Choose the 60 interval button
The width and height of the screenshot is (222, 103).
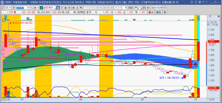tap(112, 8)
